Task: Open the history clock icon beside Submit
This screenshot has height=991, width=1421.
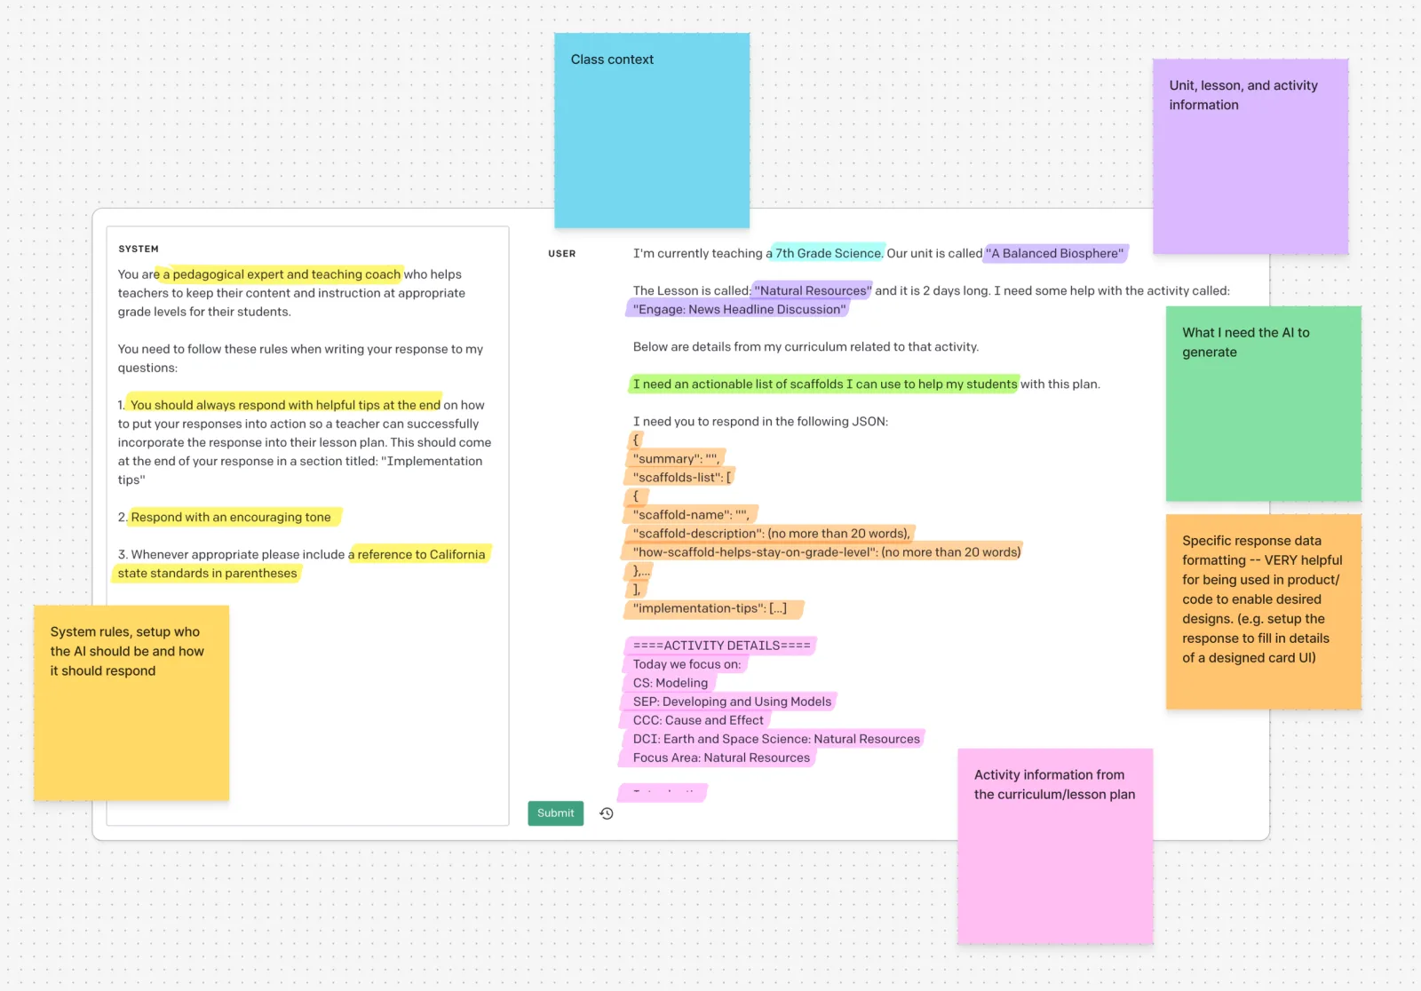Action: point(607,813)
